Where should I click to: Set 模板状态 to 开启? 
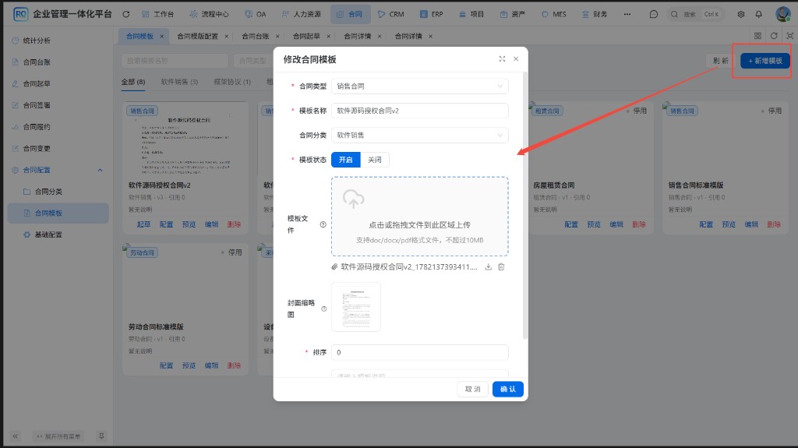345,160
